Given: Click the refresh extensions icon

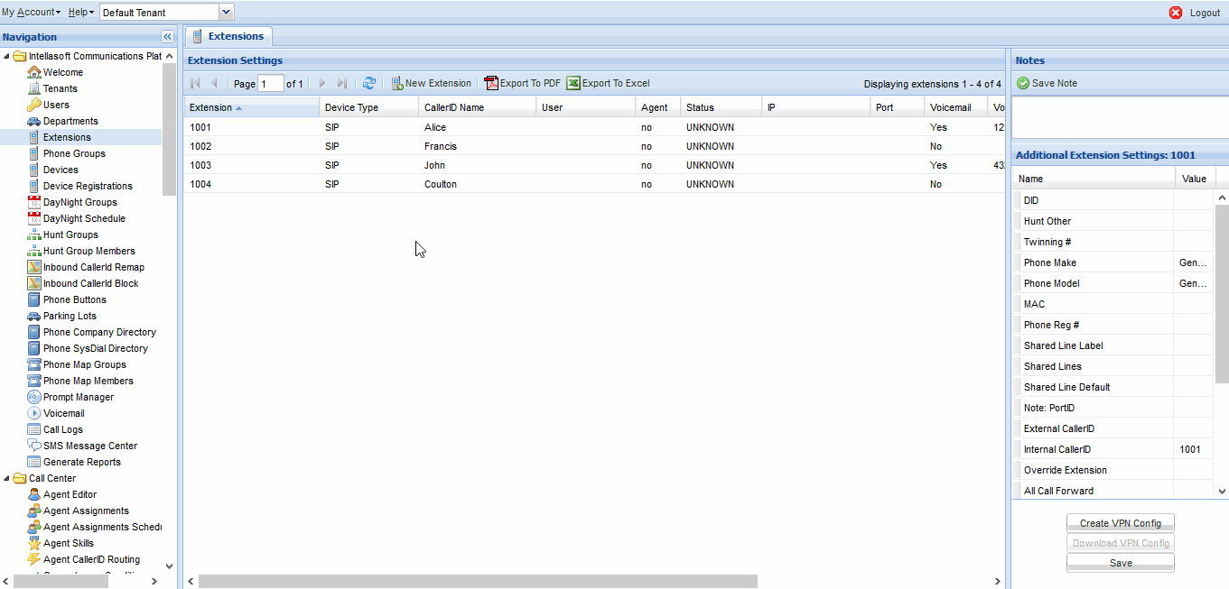Looking at the screenshot, I should tap(369, 83).
